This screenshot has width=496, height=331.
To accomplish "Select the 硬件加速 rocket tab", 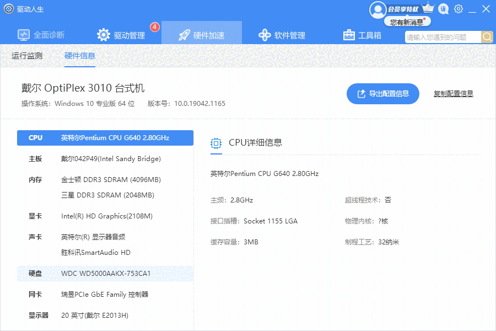I will pos(202,35).
